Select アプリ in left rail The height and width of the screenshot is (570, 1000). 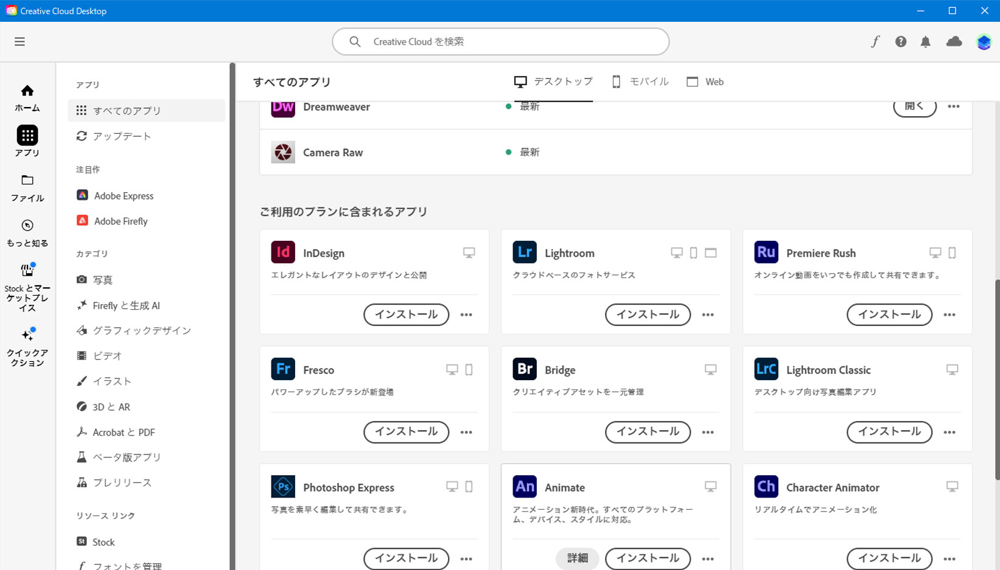click(27, 142)
